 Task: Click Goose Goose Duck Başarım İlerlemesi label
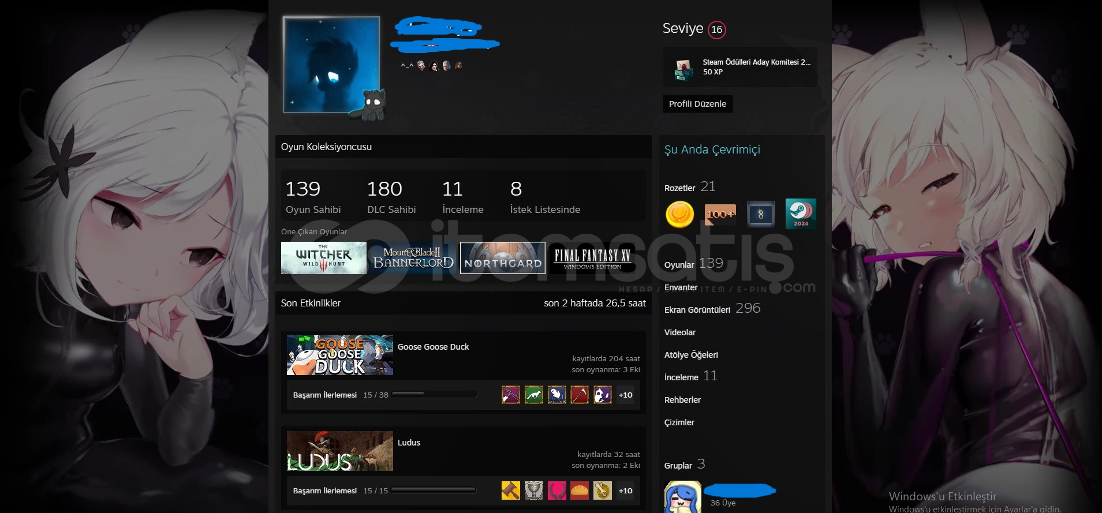(325, 395)
